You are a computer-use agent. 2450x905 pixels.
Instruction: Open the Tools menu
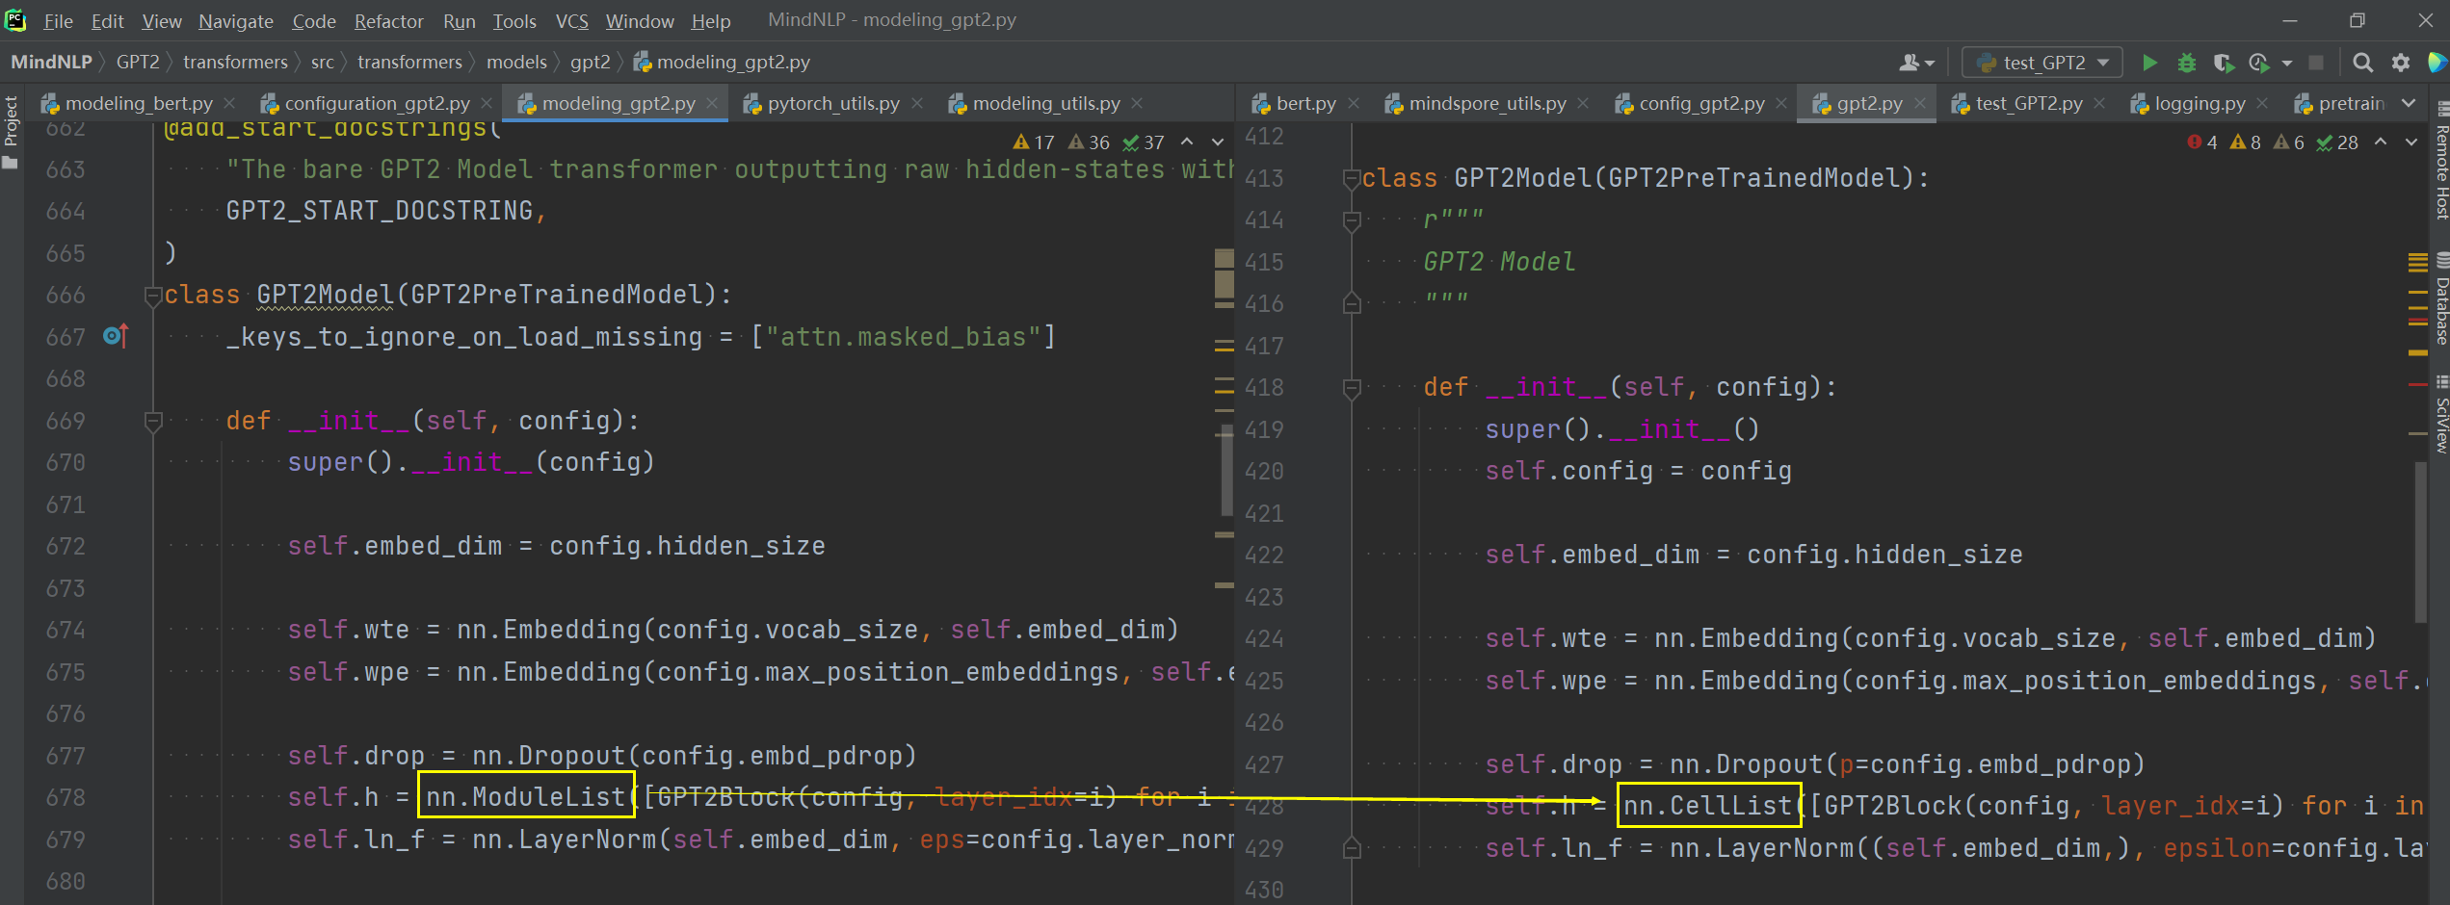click(x=514, y=20)
